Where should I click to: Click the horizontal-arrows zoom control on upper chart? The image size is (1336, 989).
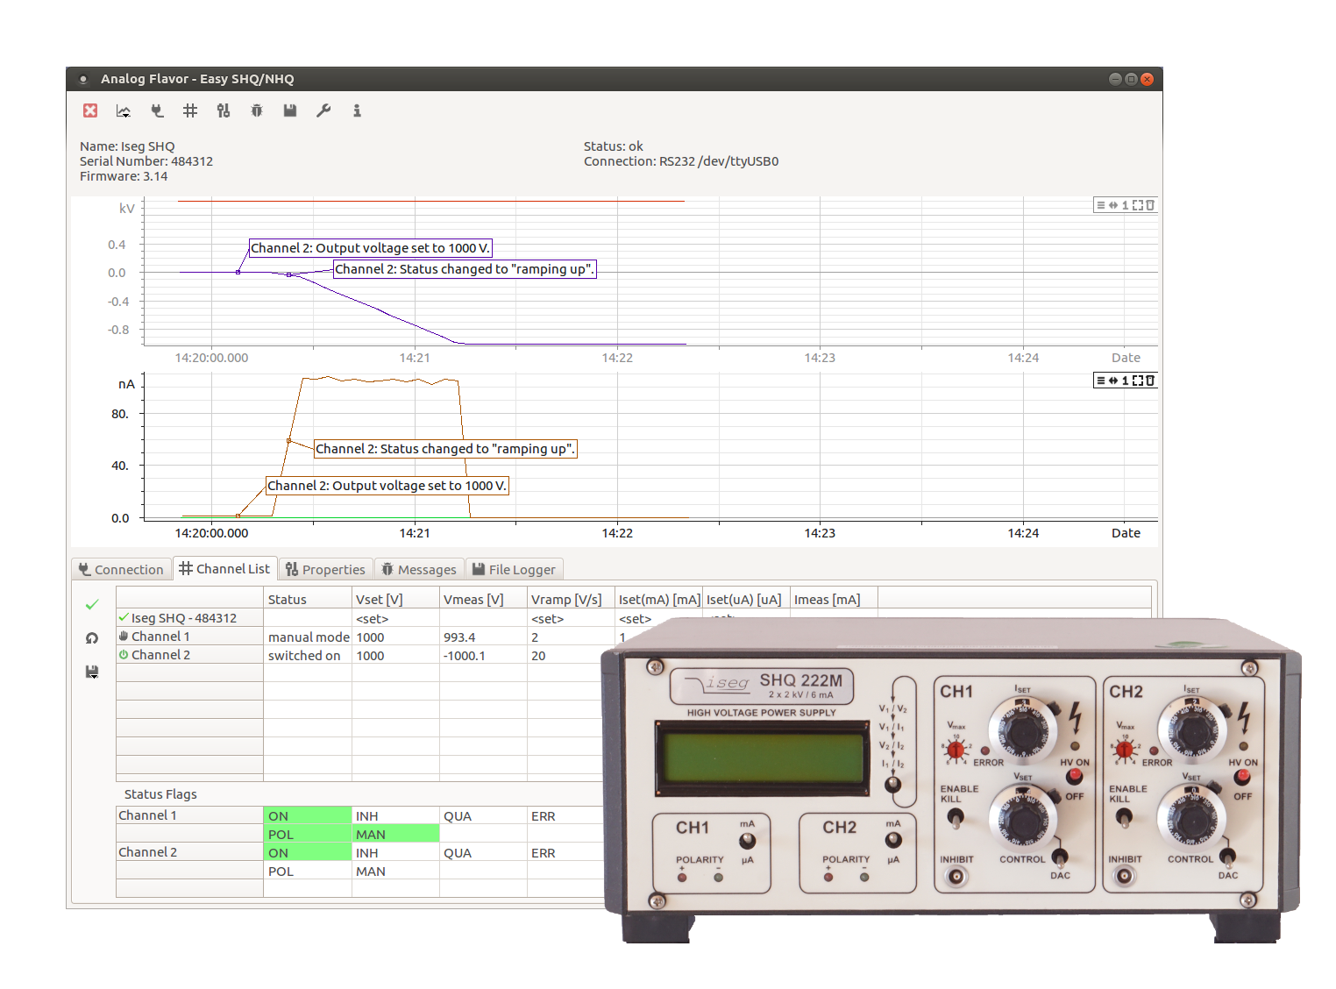1113,204
